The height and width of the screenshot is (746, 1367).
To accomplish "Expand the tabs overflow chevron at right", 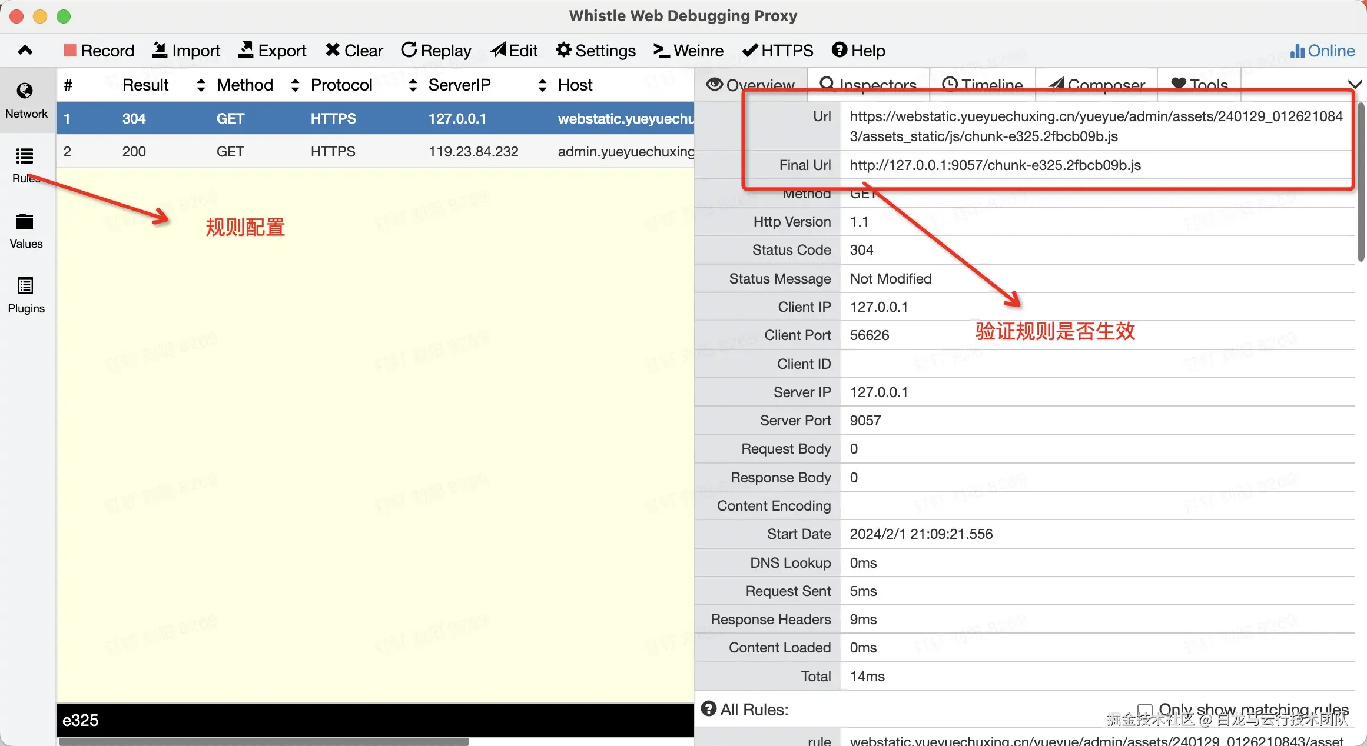I will tap(1355, 85).
